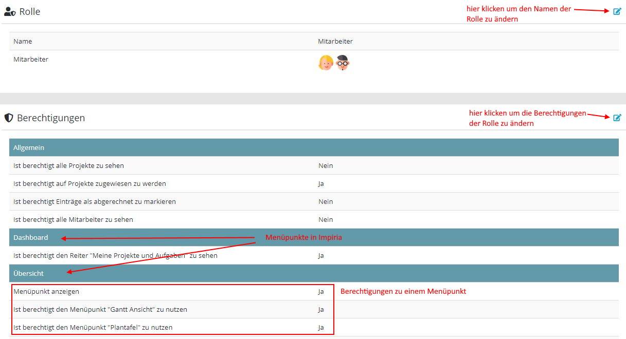Select the 'Meine Projekte und Aufgaben' permission row
The width and height of the screenshot is (626, 339).
(115, 255)
